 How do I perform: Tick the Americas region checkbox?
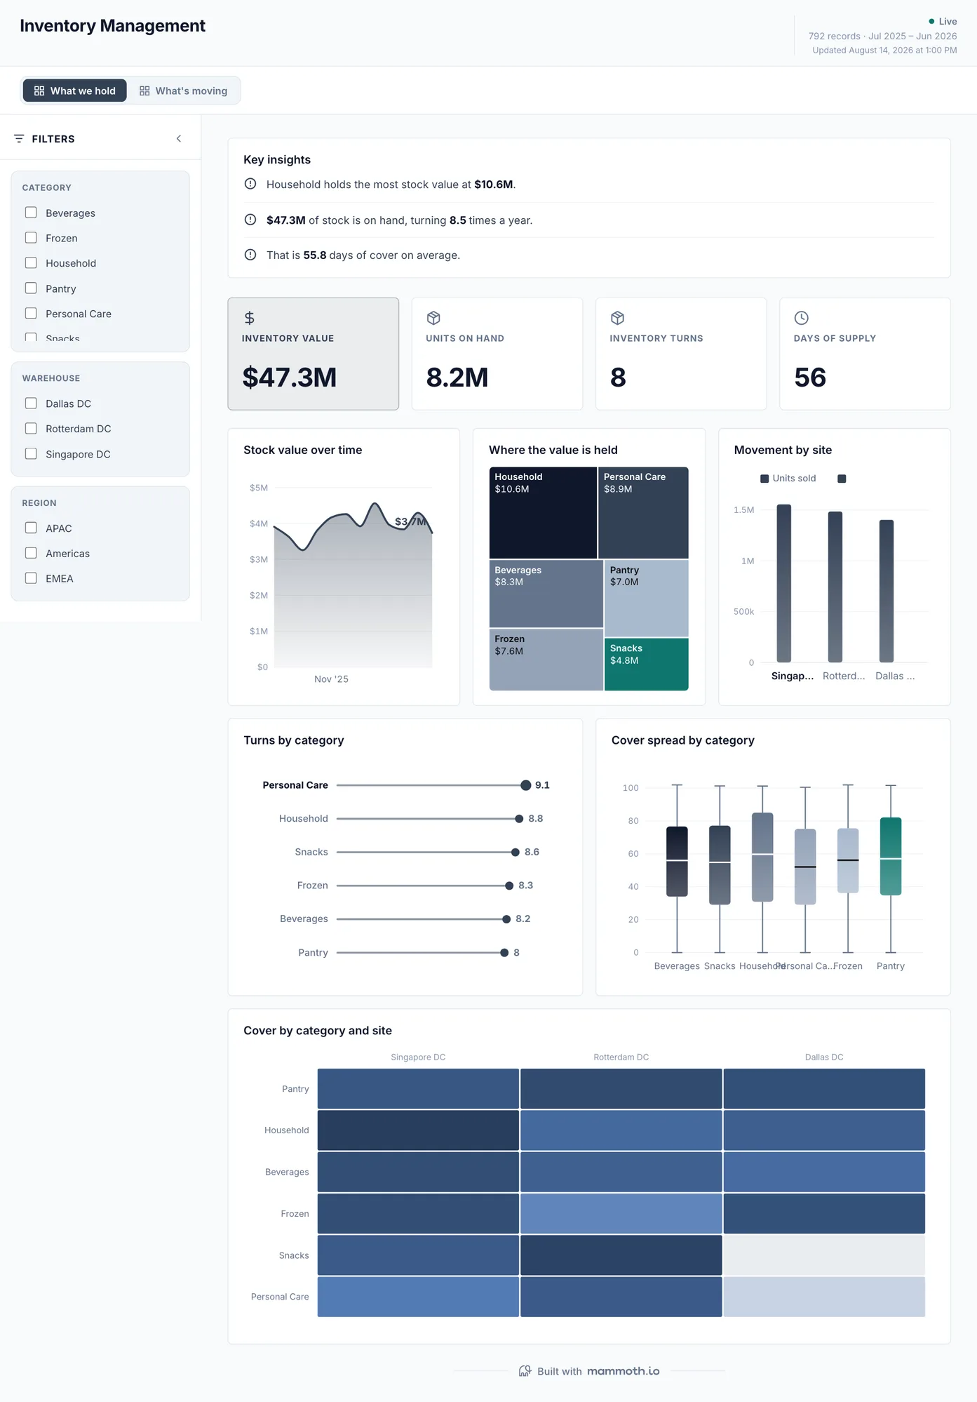tap(31, 553)
